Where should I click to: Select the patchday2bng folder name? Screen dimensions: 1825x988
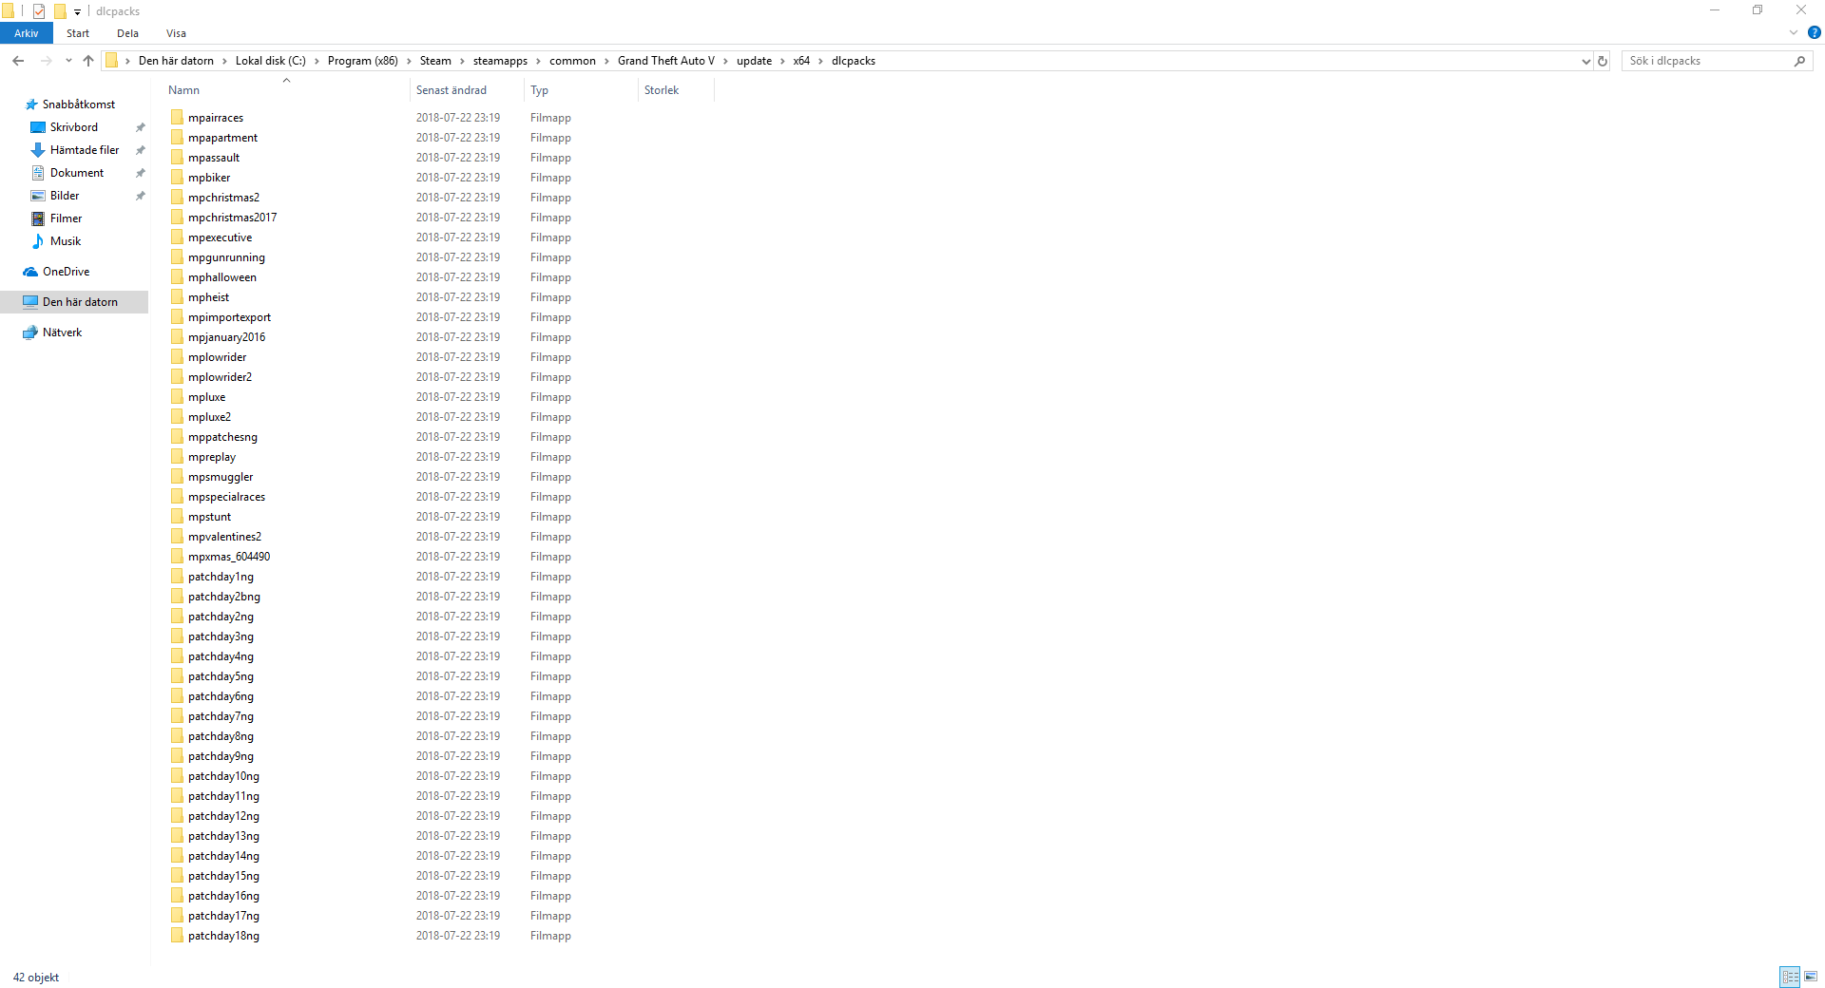coord(224,597)
